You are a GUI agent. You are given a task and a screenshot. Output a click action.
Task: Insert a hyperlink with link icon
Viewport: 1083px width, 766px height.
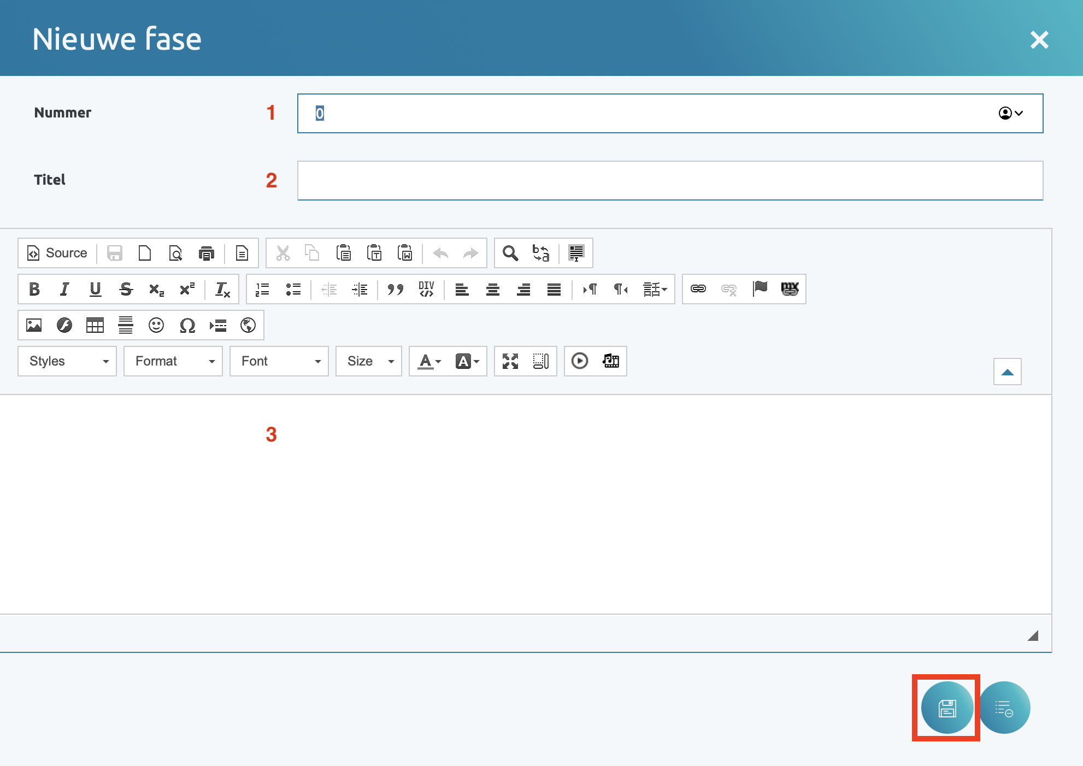click(698, 289)
